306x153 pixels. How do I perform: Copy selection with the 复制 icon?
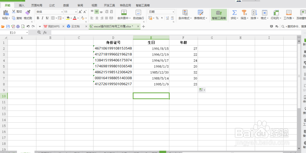point(14,18)
